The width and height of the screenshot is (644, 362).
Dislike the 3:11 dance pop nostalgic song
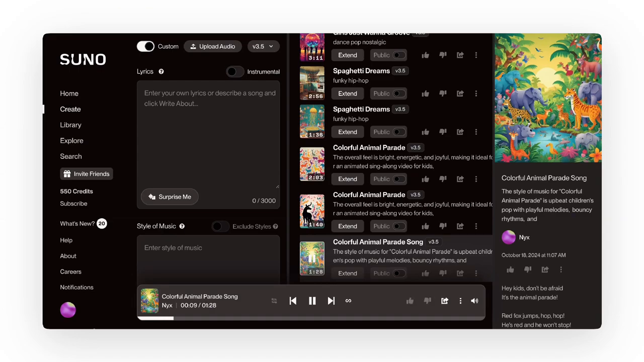tap(443, 55)
